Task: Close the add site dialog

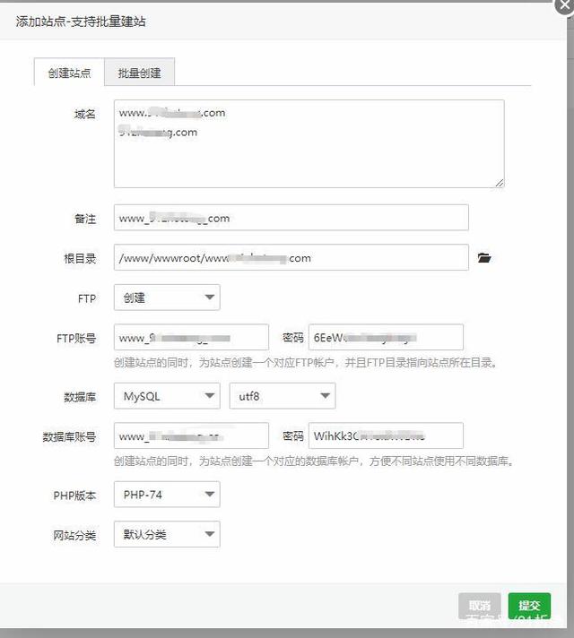Action: click(565, 5)
